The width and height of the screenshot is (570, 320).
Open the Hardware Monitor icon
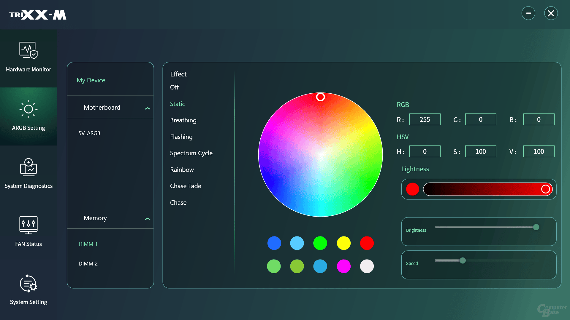[28, 50]
